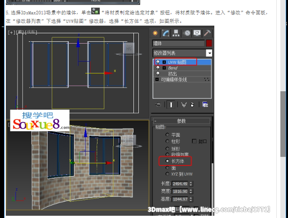Click the object name field 墙体

(178, 44)
